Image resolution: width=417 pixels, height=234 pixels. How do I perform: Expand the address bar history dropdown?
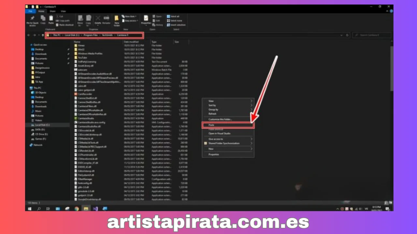pos(341,35)
